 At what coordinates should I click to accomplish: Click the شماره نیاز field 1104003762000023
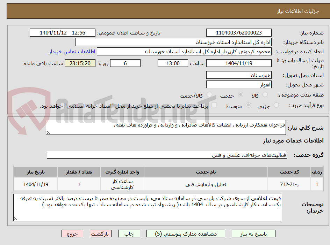click(x=239, y=33)
